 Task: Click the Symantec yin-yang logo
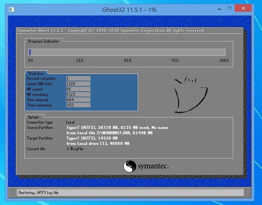130,166
